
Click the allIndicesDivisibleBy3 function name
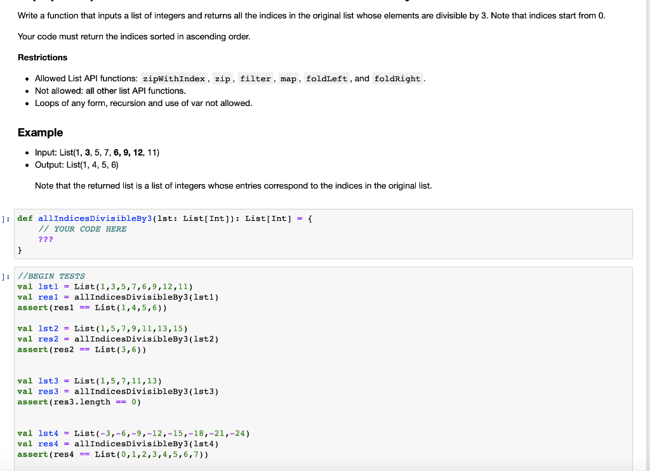click(x=95, y=218)
